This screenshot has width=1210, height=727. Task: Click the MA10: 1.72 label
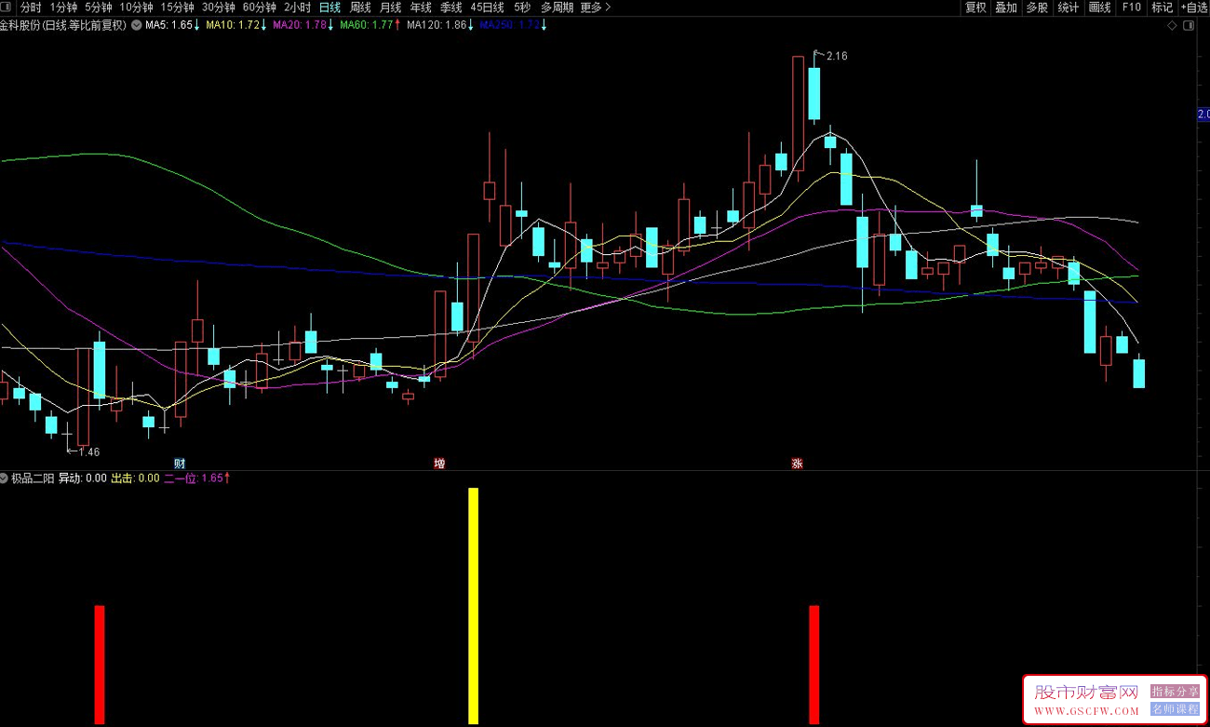(x=236, y=25)
